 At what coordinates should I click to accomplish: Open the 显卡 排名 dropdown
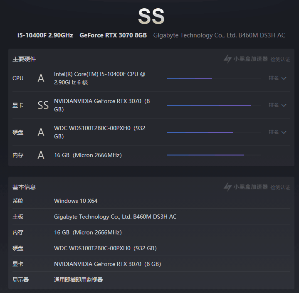pos(277,105)
